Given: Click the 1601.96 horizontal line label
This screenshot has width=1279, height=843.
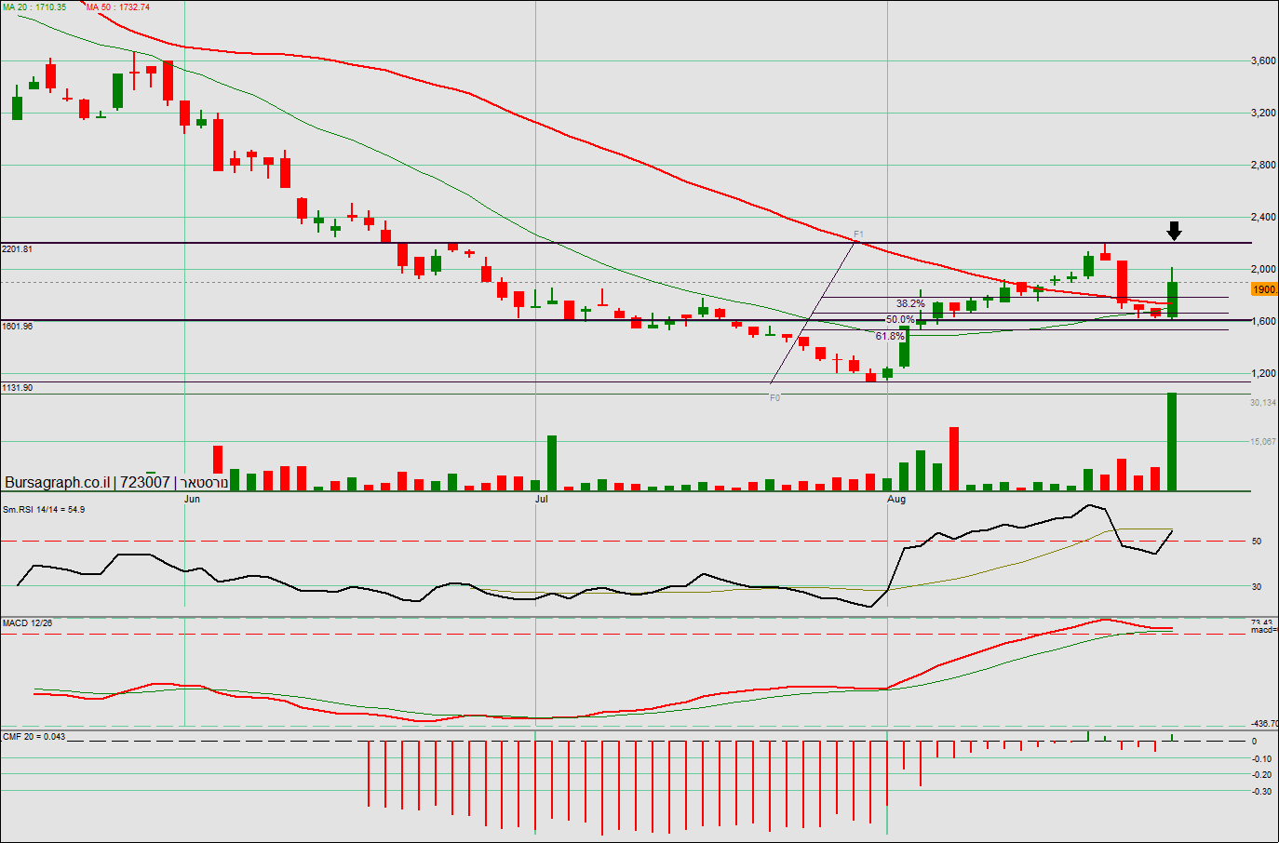Looking at the screenshot, I should click(x=18, y=327).
